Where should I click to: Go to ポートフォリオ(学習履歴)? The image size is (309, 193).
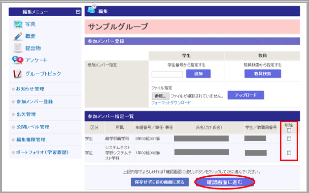pos(42,152)
